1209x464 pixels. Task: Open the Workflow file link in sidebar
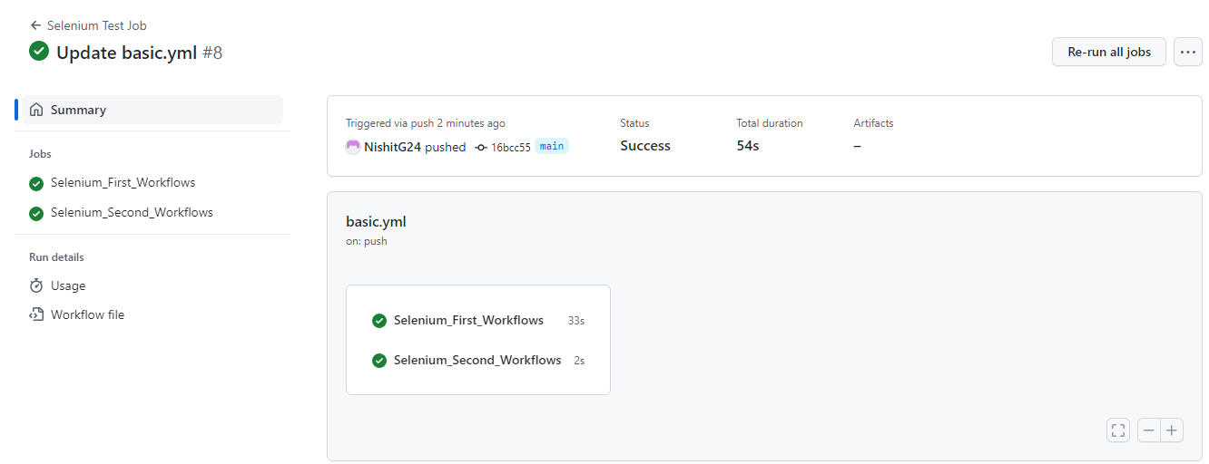[87, 314]
